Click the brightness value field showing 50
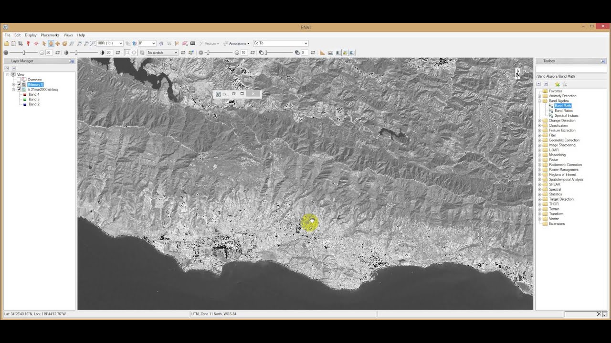The height and width of the screenshot is (343, 611). [49, 52]
